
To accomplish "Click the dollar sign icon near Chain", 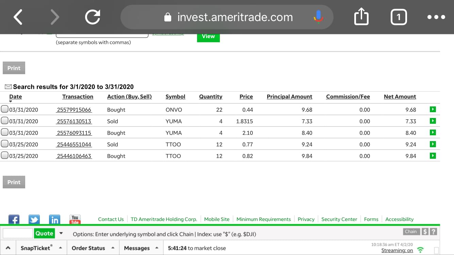I will click(x=425, y=232).
